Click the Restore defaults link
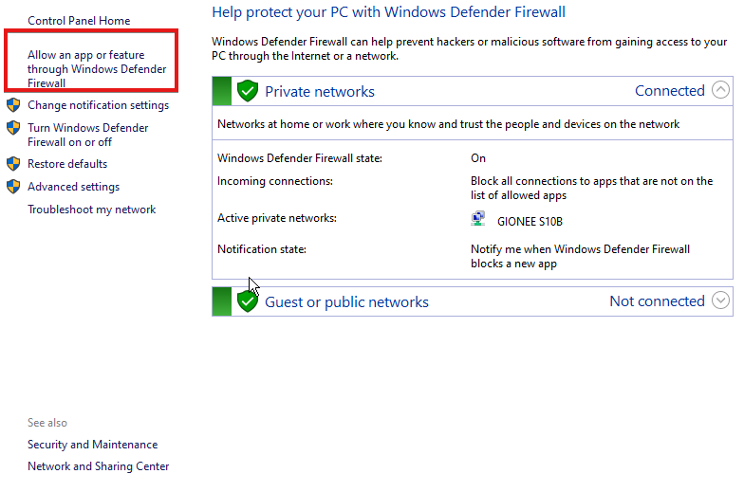This screenshot has height=492, width=744. click(x=67, y=163)
